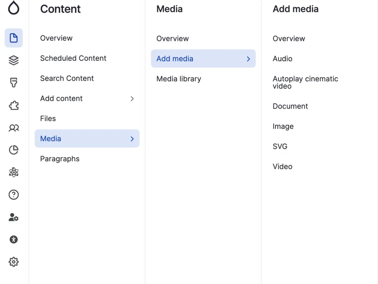Click the atom-shaped sidebar icon
The height and width of the screenshot is (284, 378).
point(14,172)
